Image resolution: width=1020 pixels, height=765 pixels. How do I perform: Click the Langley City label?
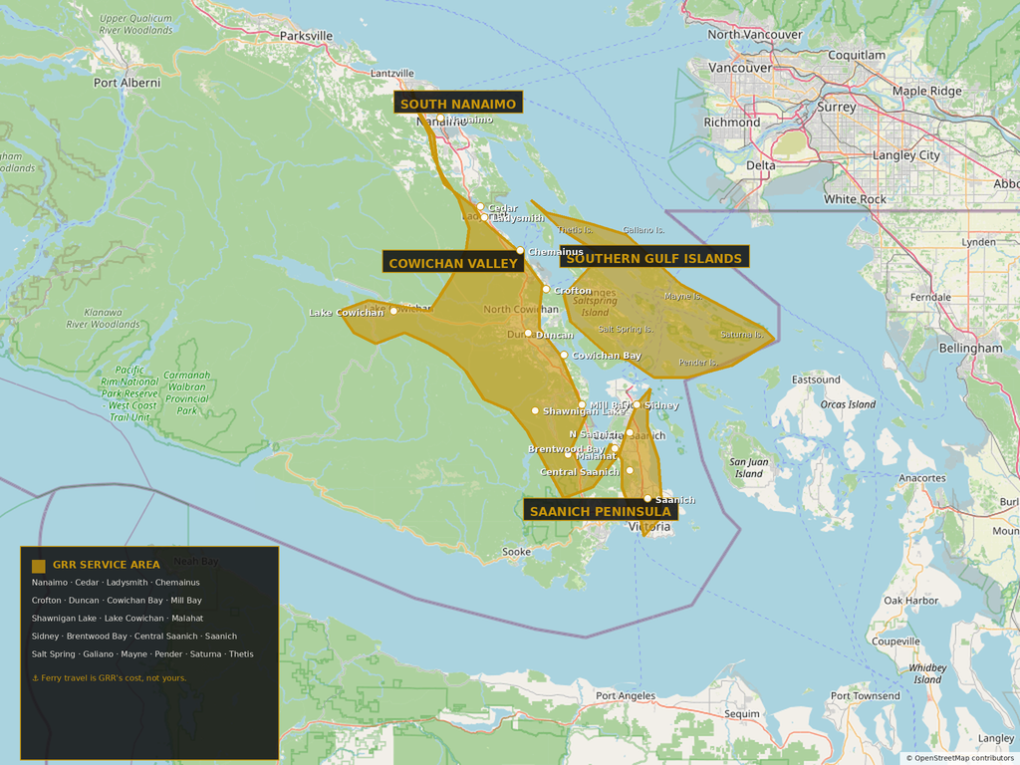(906, 155)
